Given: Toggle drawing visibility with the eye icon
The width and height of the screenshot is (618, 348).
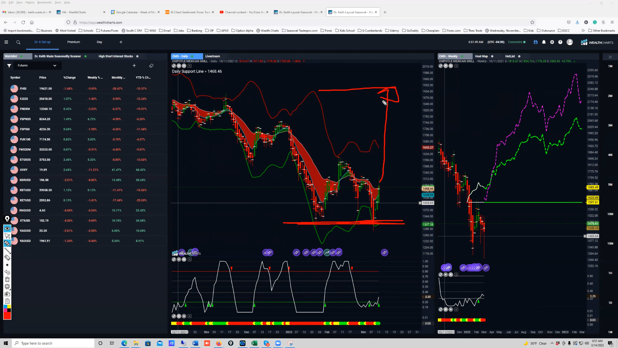Looking at the screenshot, I should pyautogui.click(x=7, y=228).
